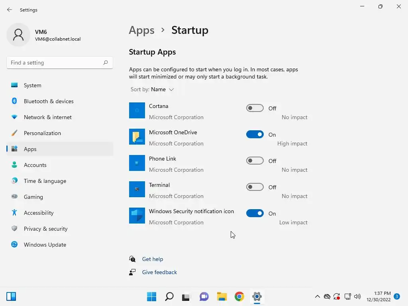408x306 pixels.
Task: Open Personalization settings
Action: click(60, 133)
